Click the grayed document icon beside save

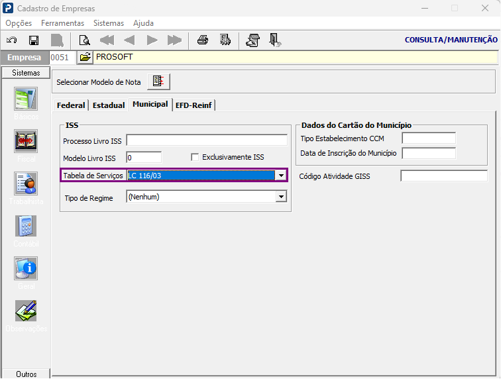[57, 40]
